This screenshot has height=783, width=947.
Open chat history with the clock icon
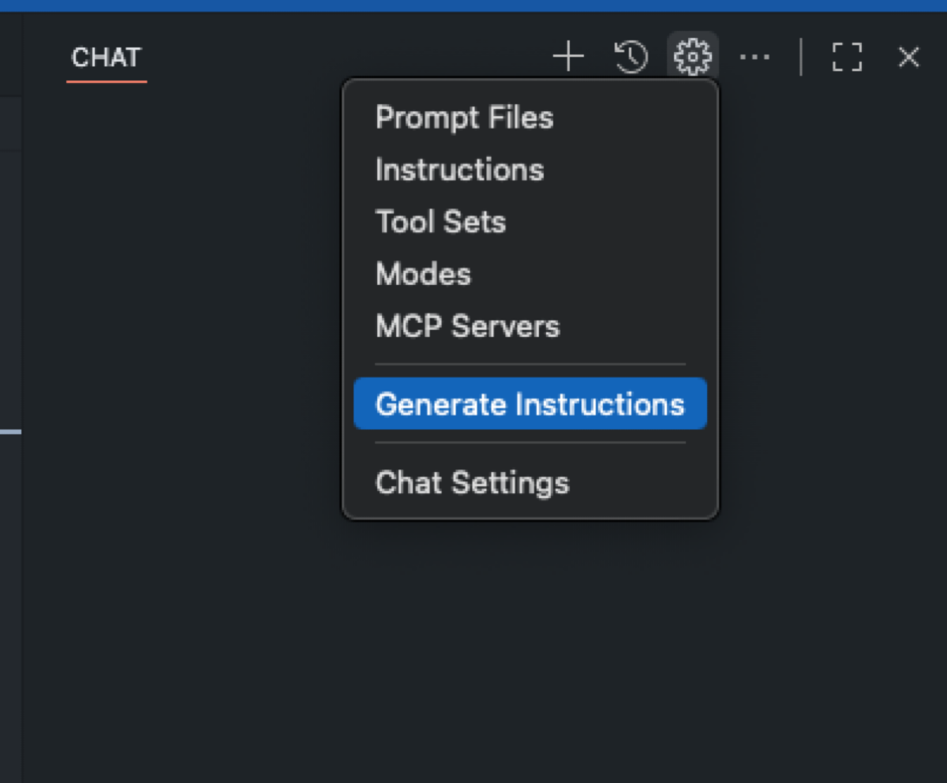(631, 57)
